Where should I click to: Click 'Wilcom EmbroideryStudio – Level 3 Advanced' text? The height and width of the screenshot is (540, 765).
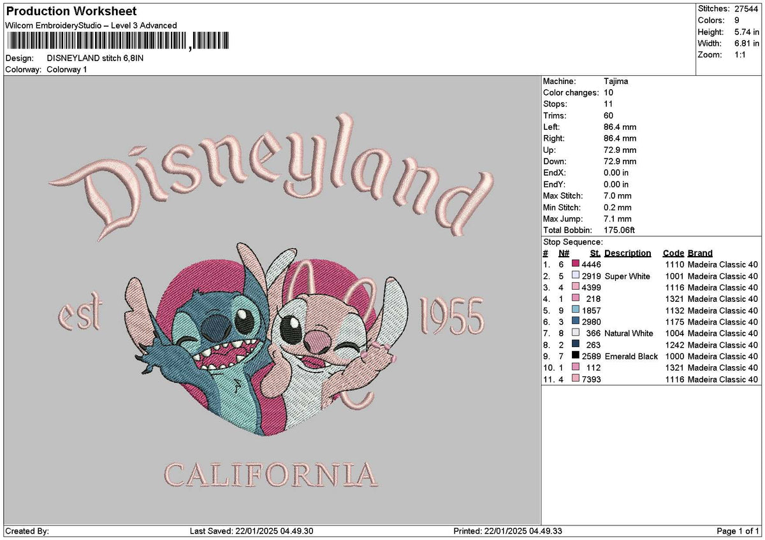coord(91,25)
